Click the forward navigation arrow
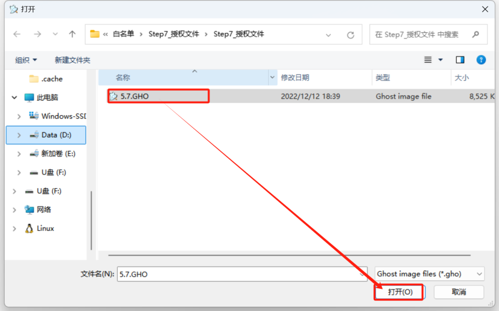Viewport: 499px width, 311px height. click(37, 34)
